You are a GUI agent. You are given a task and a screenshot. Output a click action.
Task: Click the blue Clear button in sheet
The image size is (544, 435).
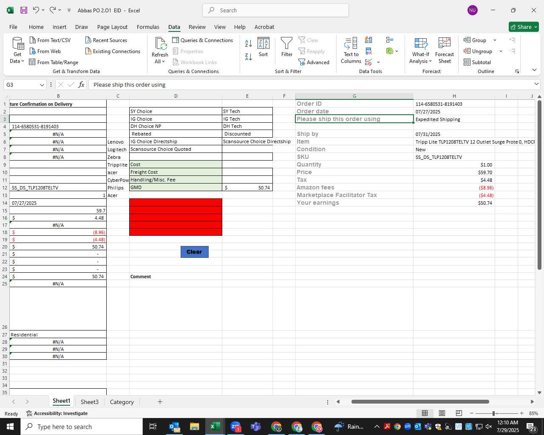pos(194,252)
